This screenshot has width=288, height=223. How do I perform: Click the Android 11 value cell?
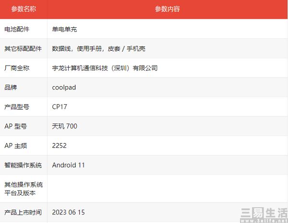point(68,165)
